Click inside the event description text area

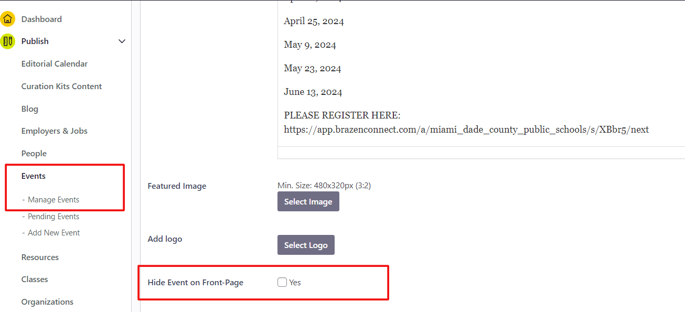tap(472, 68)
